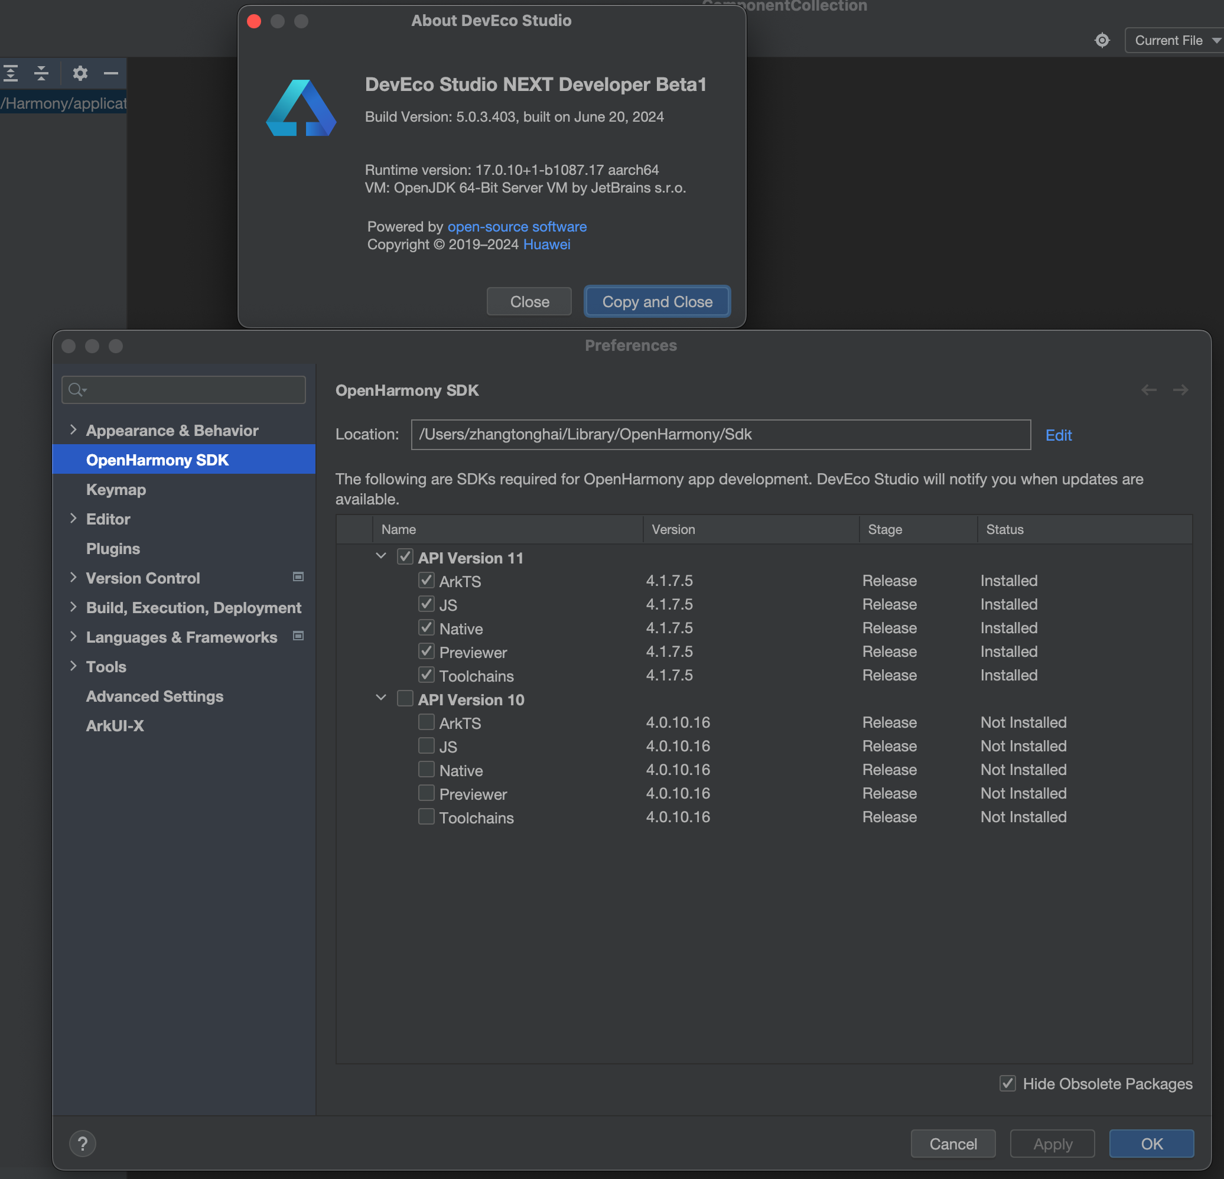
Task: Uncheck Previewer under API Version 11
Action: (x=426, y=651)
